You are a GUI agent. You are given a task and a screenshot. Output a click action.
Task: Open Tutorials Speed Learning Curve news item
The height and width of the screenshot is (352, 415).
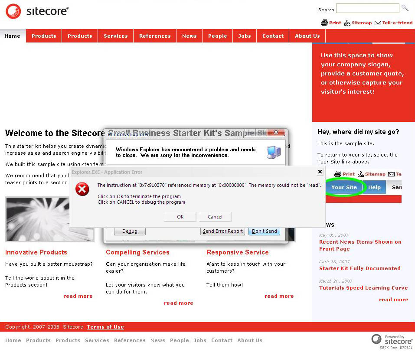point(363,288)
